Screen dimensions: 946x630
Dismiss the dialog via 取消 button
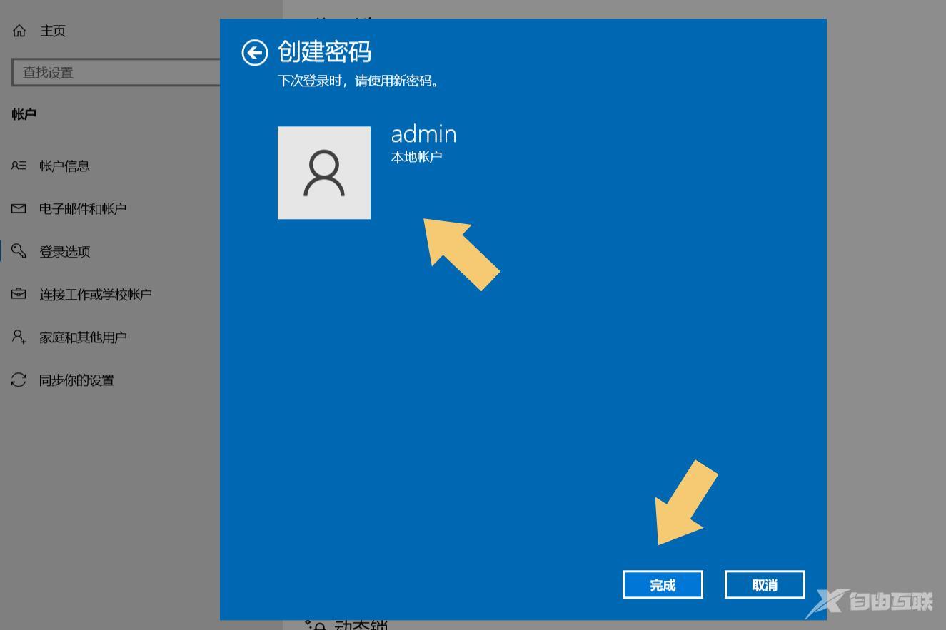765,585
